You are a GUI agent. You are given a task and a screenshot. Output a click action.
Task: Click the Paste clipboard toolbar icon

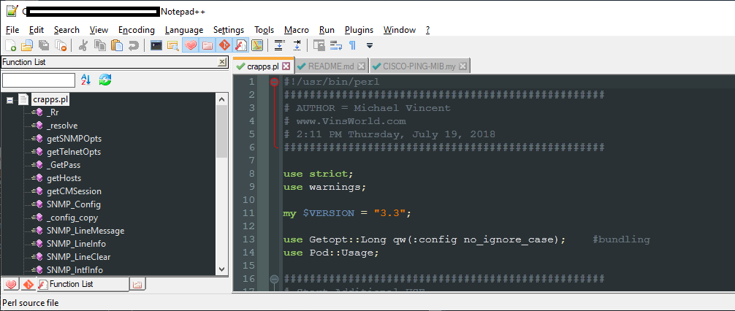[x=117, y=45]
